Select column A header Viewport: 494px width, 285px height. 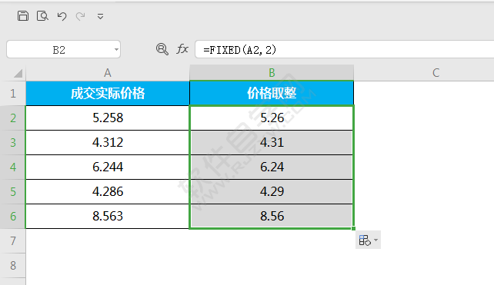(x=108, y=73)
